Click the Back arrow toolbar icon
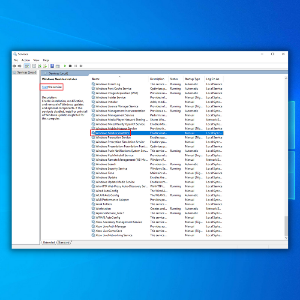The height and width of the screenshot is (300, 300). coord(14,66)
